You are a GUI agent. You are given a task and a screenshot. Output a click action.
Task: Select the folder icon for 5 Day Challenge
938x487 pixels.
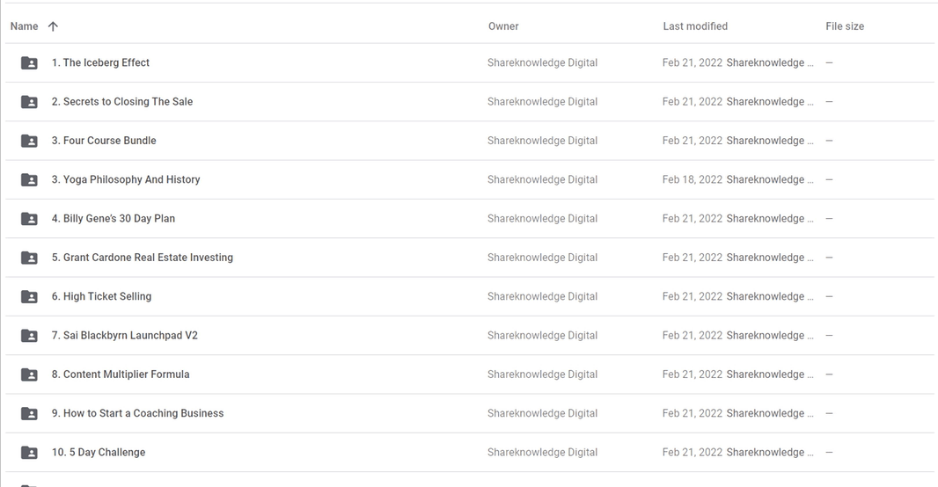pos(29,453)
